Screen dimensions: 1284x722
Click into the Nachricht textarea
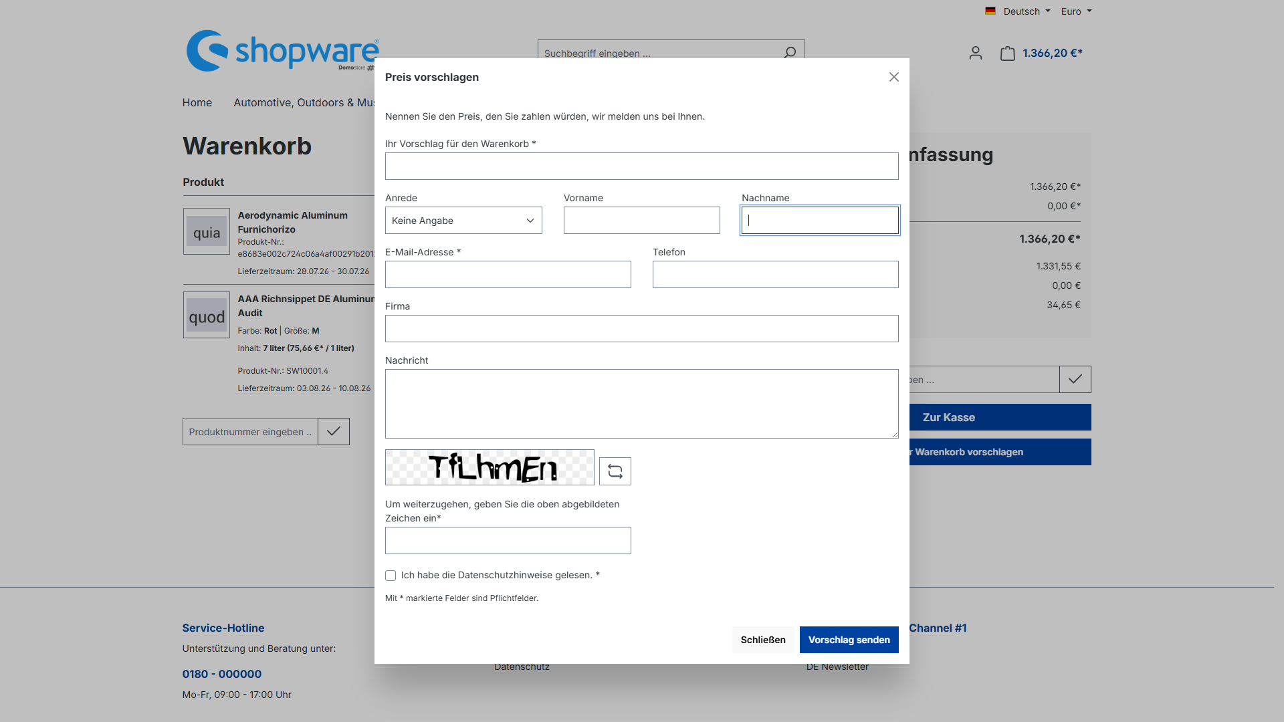(642, 404)
